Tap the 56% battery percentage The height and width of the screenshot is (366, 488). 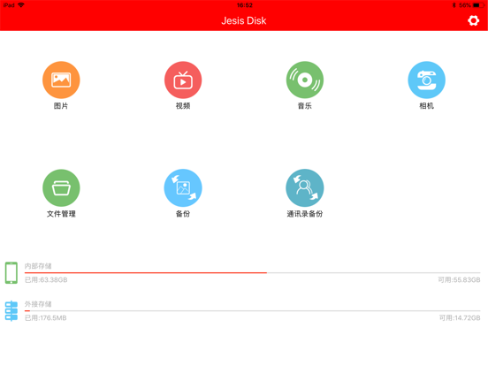pyautogui.click(x=465, y=5)
